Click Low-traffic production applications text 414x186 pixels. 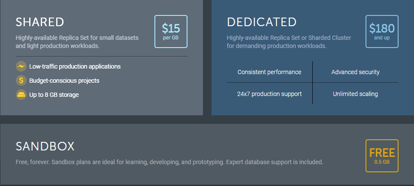75,66
